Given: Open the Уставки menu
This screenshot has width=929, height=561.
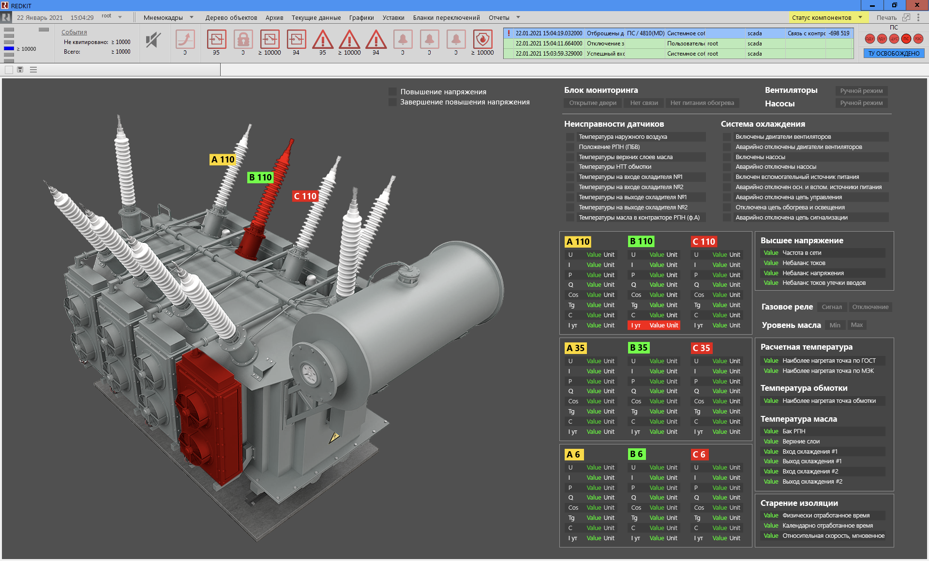Looking at the screenshot, I should tap(393, 17).
